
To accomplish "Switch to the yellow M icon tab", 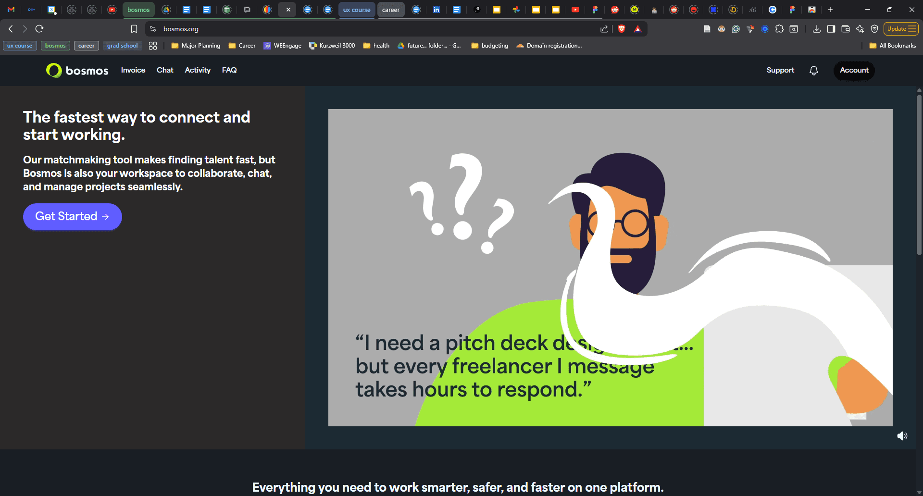I will coord(635,10).
